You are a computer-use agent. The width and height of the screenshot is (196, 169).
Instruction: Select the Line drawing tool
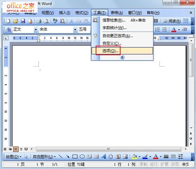coord(60,156)
